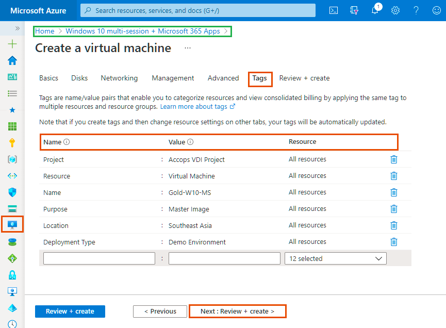Image resolution: width=446 pixels, height=328 pixels.
Task: Focus the search resources box
Action: 198,10
